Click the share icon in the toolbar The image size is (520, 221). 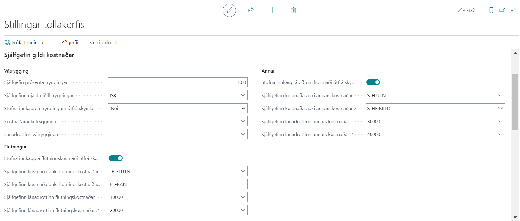pos(251,10)
